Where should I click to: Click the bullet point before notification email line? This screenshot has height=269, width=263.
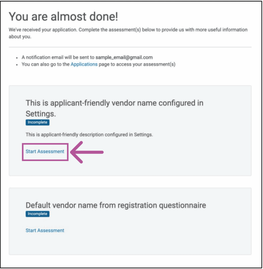(17, 58)
